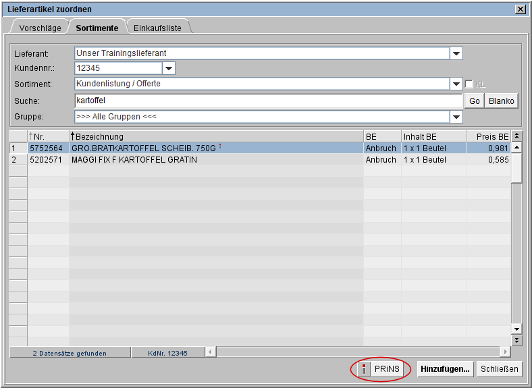Image resolution: width=532 pixels, height=388 pixels.
Task: Open the Lieferant dropdown
Action: 456,54
